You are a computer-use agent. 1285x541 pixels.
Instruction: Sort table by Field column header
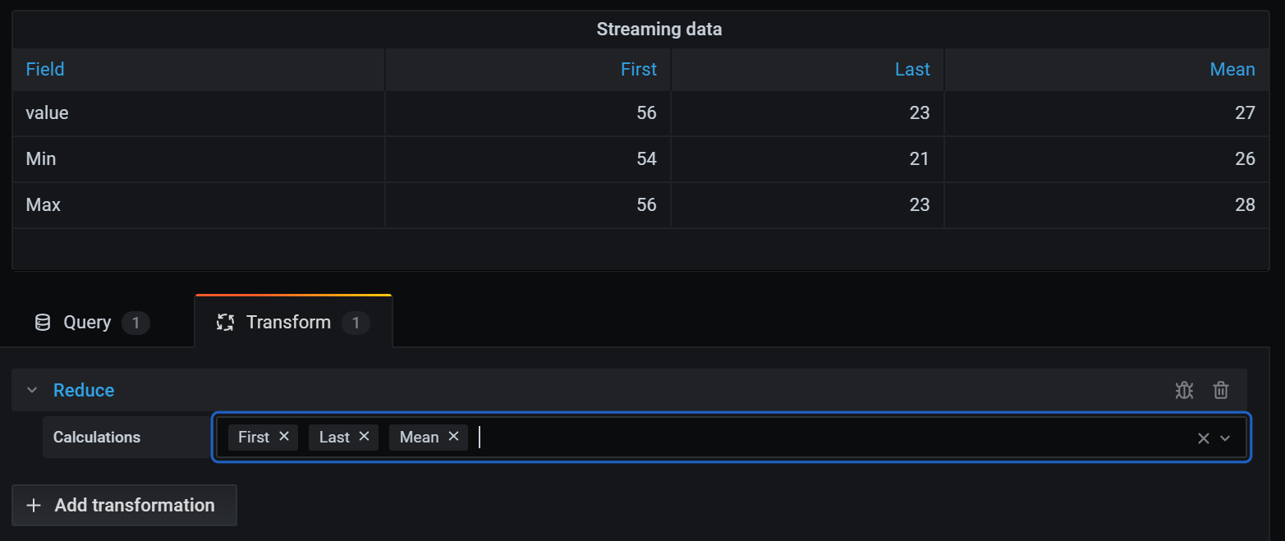click(45, 70)
